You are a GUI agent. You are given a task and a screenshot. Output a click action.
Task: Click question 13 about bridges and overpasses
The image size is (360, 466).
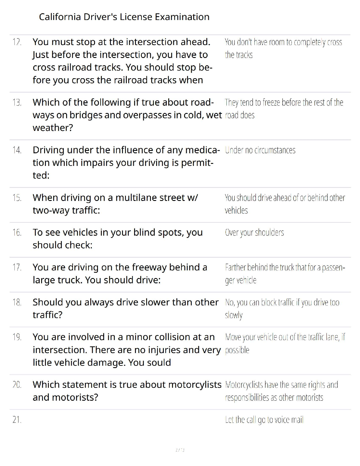pyautogui.click(x=126, y=115)
